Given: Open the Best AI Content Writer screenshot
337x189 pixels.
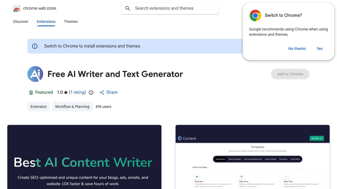Looking at the screenshot, I should tap(84, 157).
